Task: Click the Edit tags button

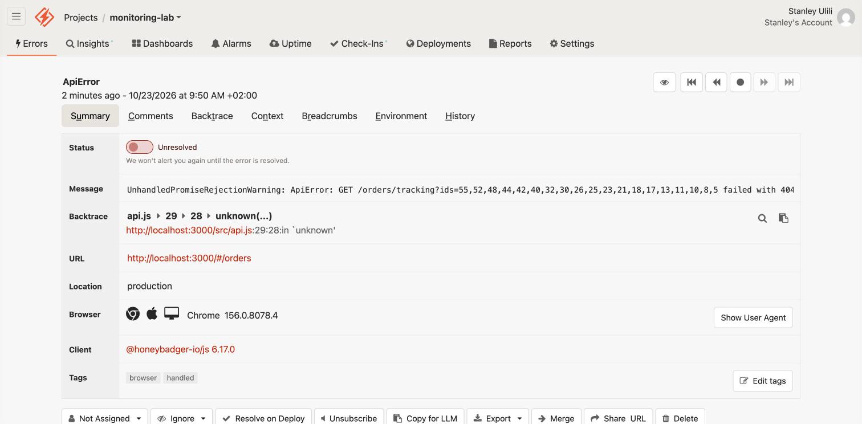Action: [763, 381]
